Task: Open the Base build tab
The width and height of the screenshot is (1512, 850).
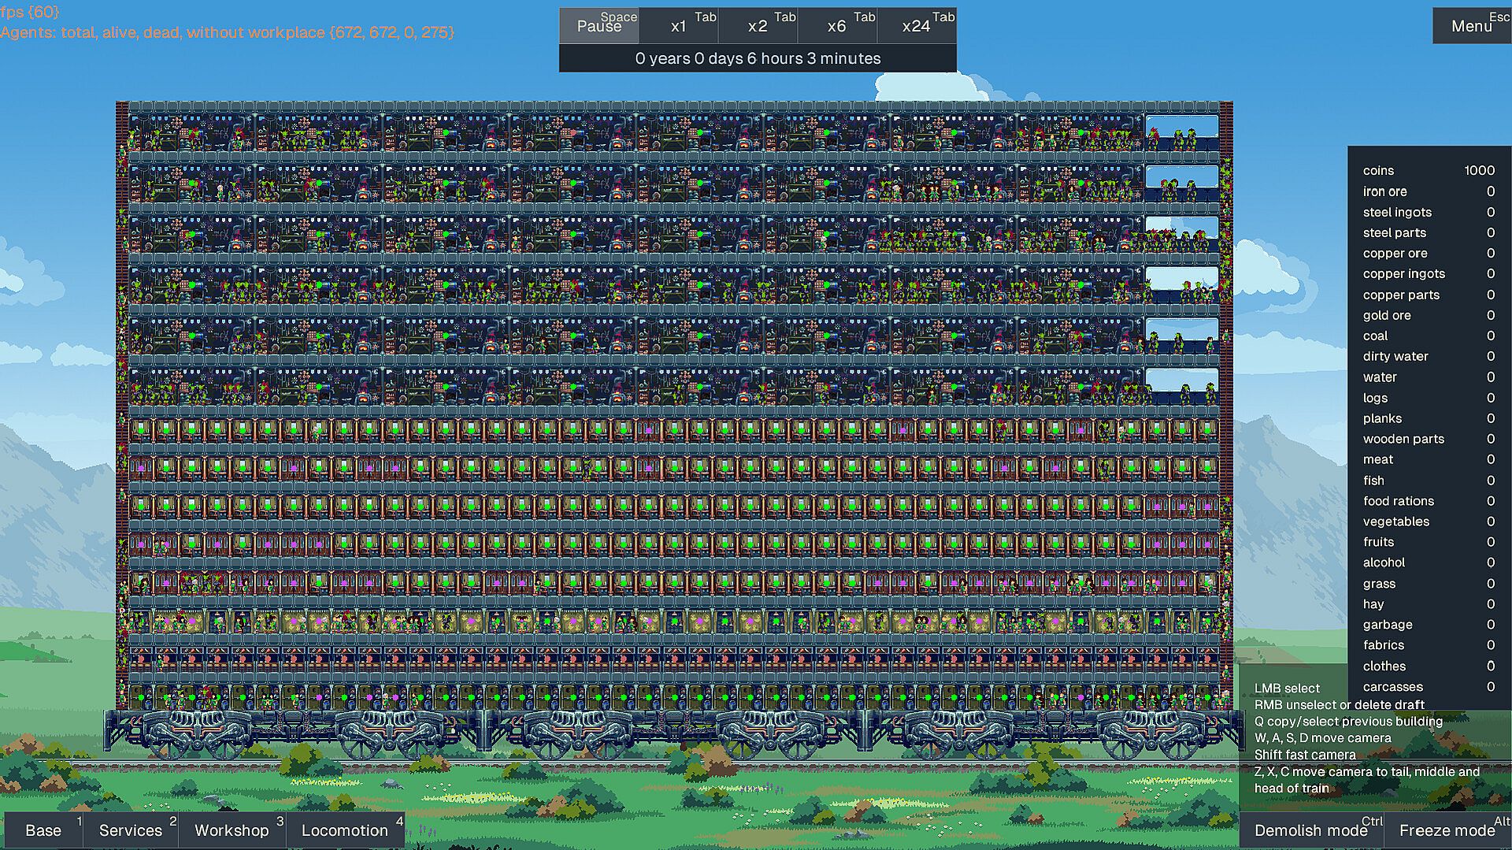Action: (x=43, y=830)
